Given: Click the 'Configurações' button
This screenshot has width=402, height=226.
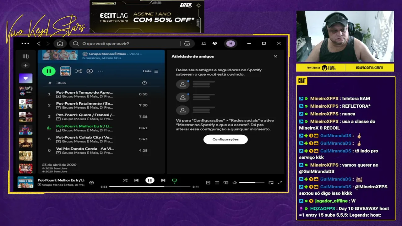Looking at the screenshot, I should tap(225, 139).
